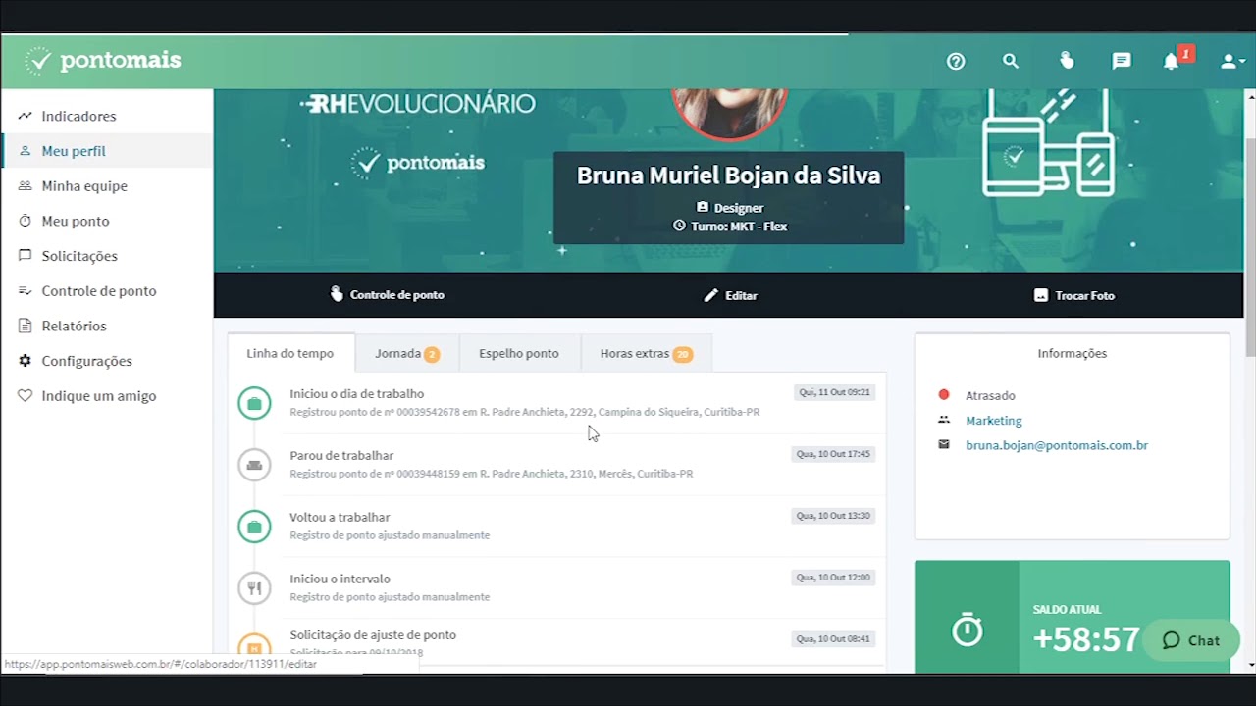Click the Trocar Foto button
The width and height of the screenshot is (1256, 706).
[x=1073, y=295]
